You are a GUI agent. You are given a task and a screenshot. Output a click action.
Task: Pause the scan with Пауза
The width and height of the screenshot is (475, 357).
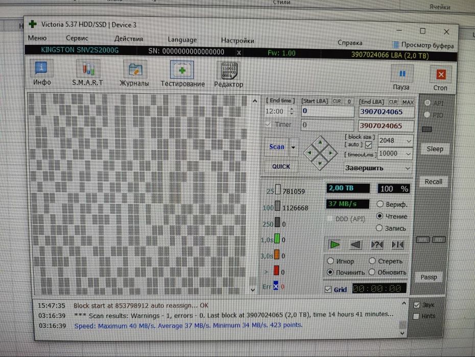pyautogui.click(x=401, y=78)
